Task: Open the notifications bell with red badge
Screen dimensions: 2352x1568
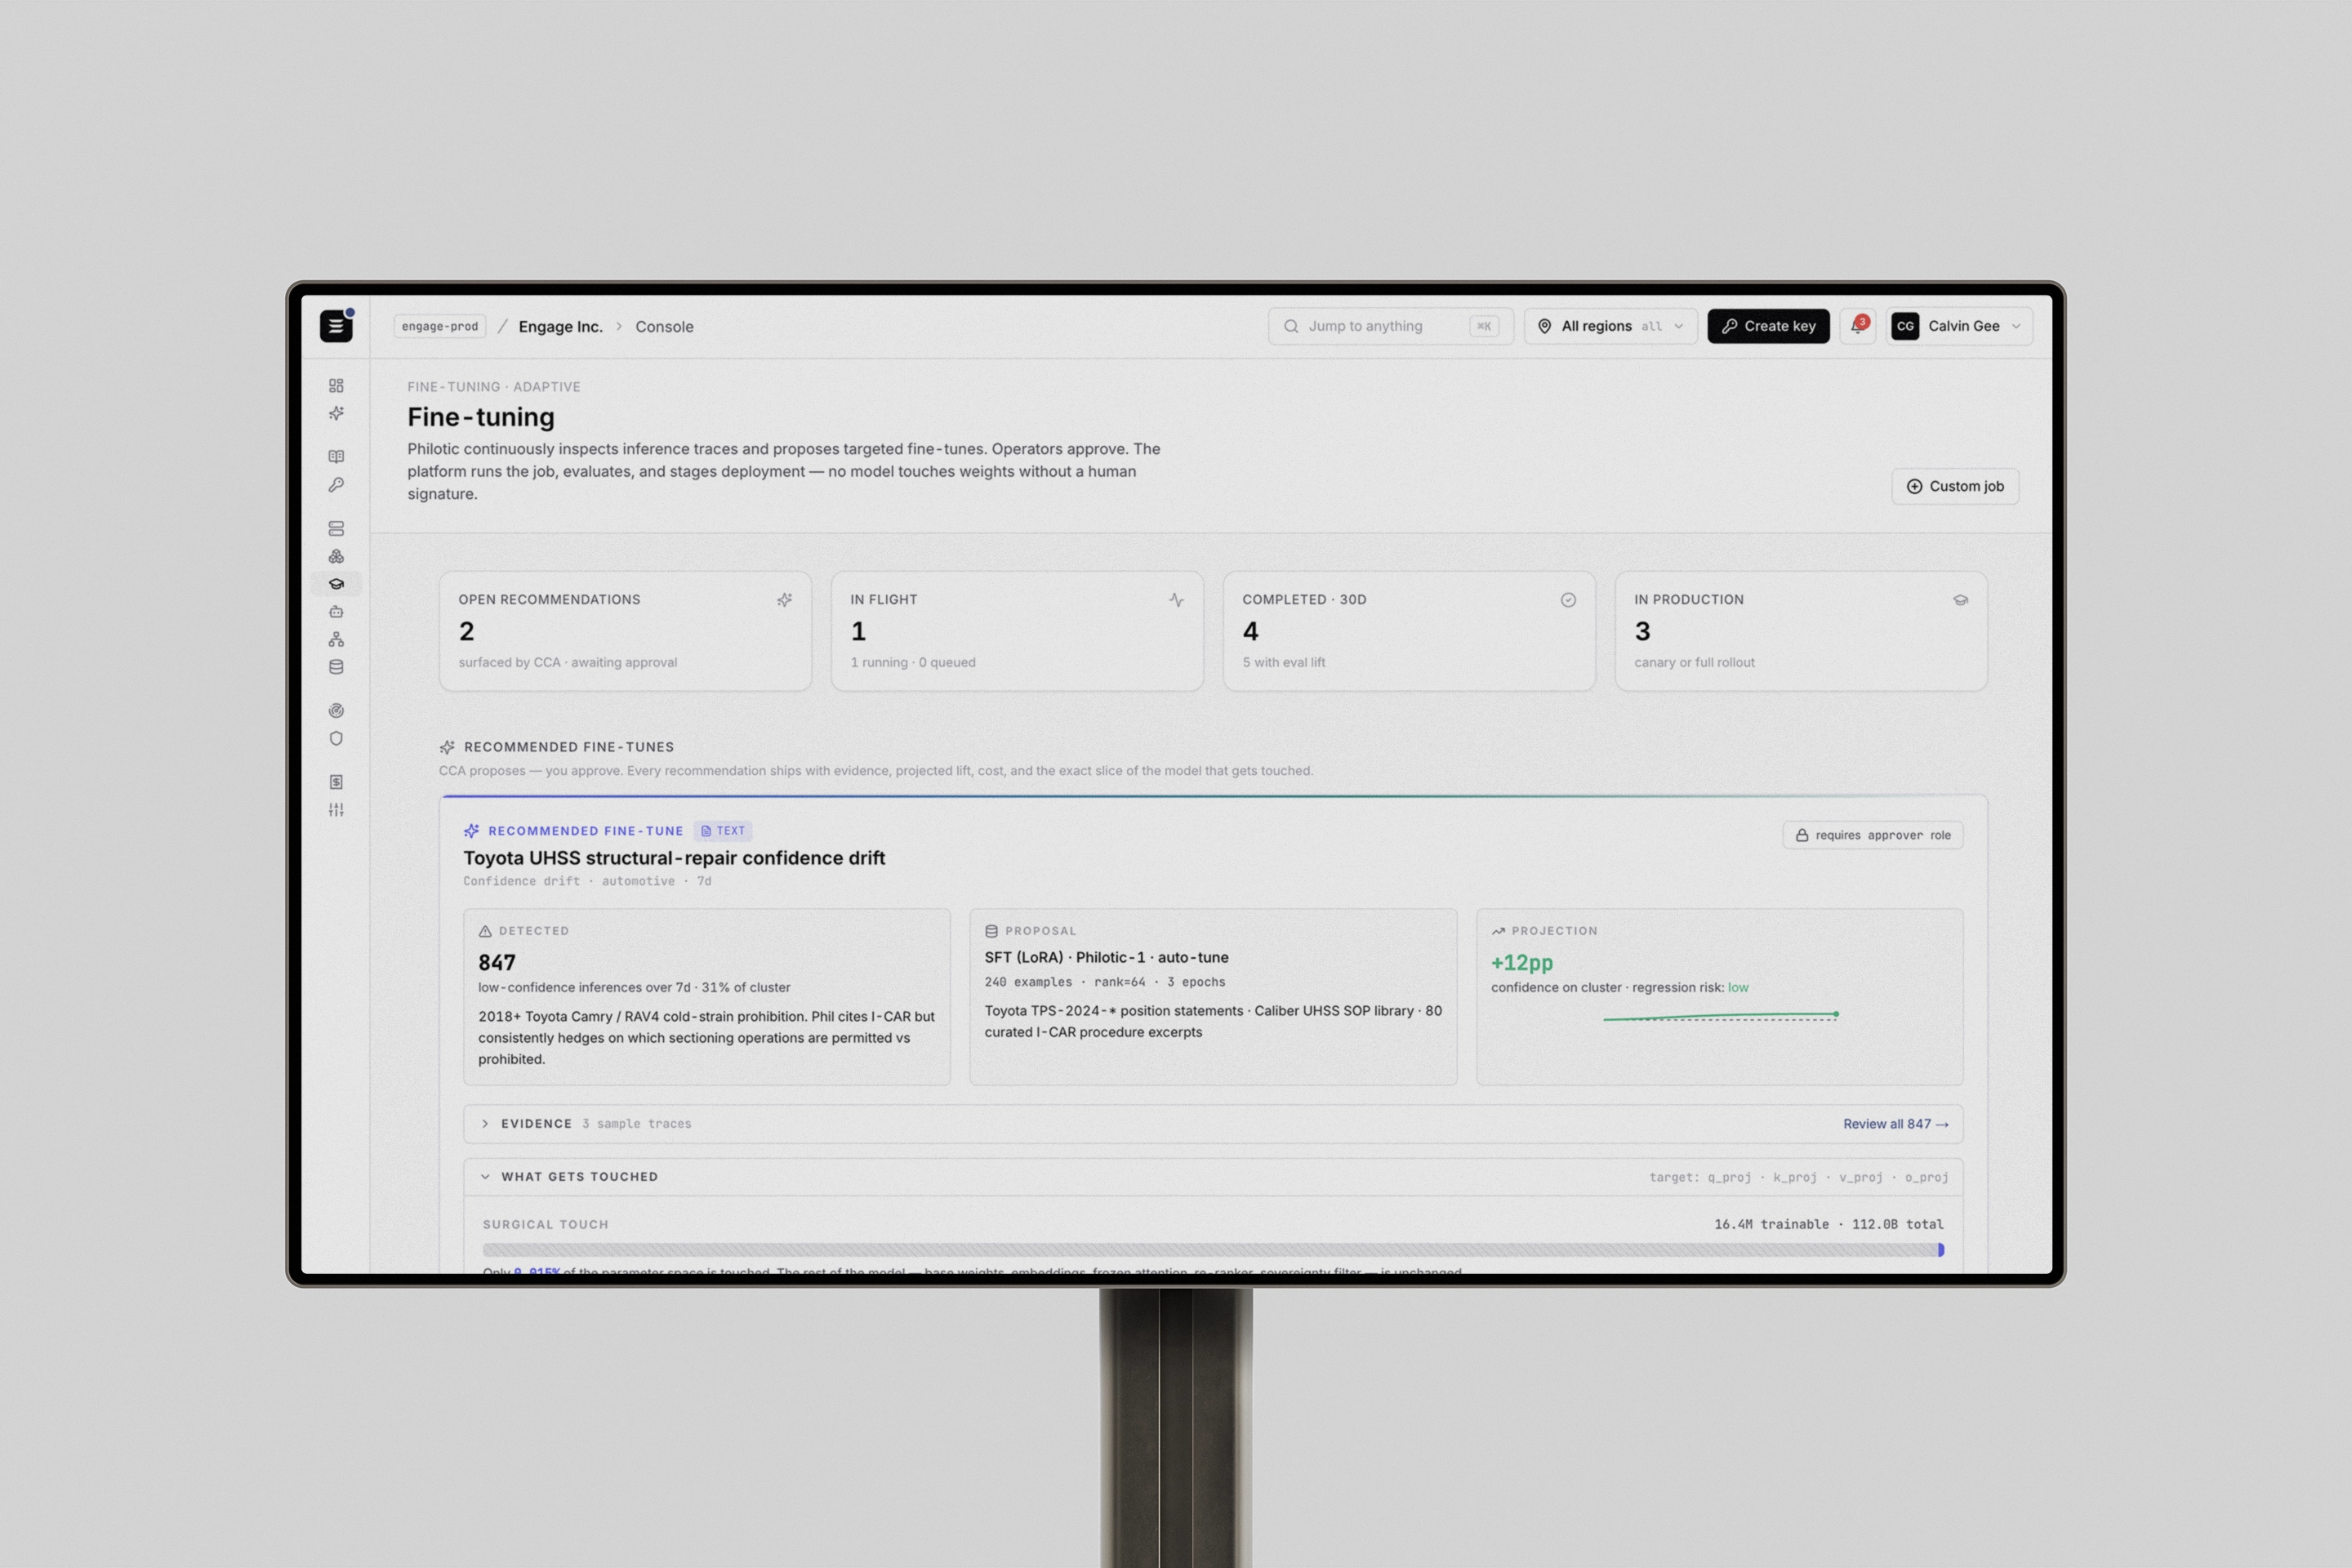Action: 1857,326
